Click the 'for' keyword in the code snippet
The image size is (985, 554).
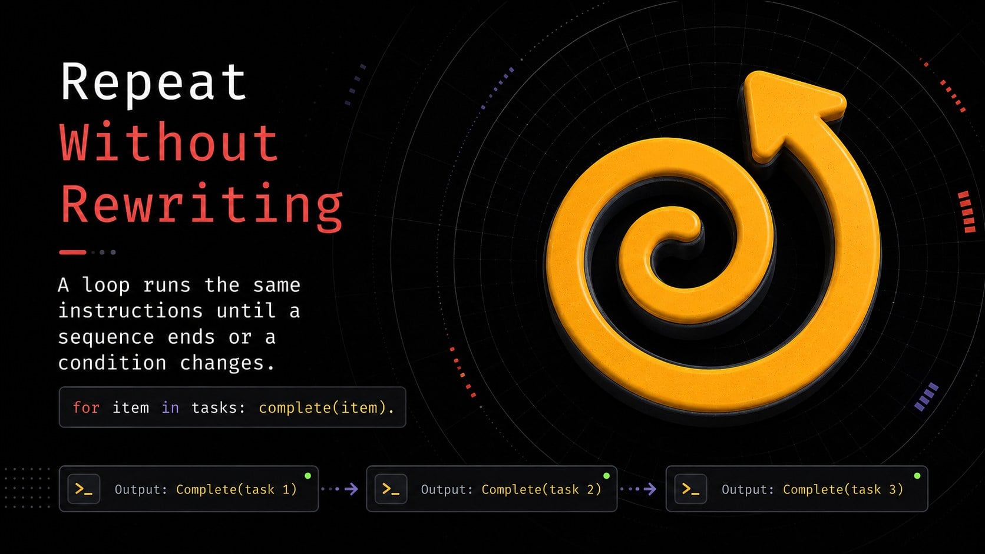[x=86, y=407]
